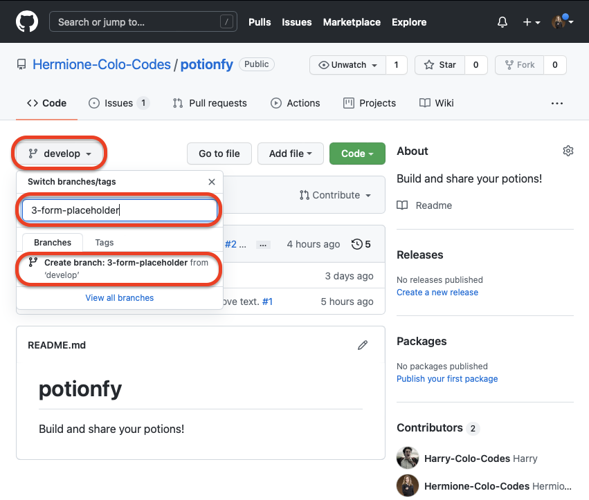Star the potionfy repository
Image resolution: width=589 pixels, height=500 pixels.
[x=440, y=65]
